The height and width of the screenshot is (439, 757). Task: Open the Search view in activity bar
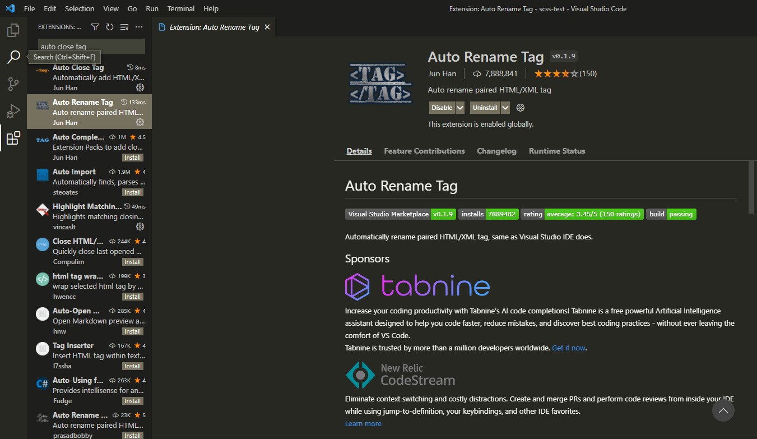pos(13,57)
